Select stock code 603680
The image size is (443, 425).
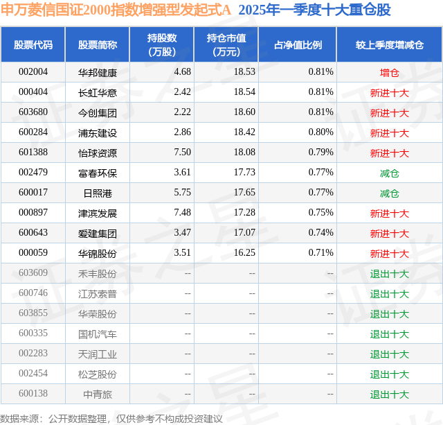33,112
